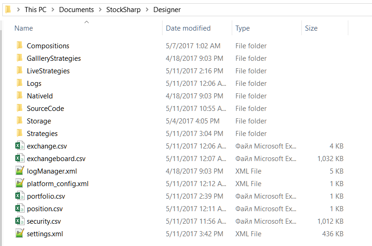This screenshot has height=246, width=372.
Task: Click the 436 KB size cell
Action: click(333, 234)
